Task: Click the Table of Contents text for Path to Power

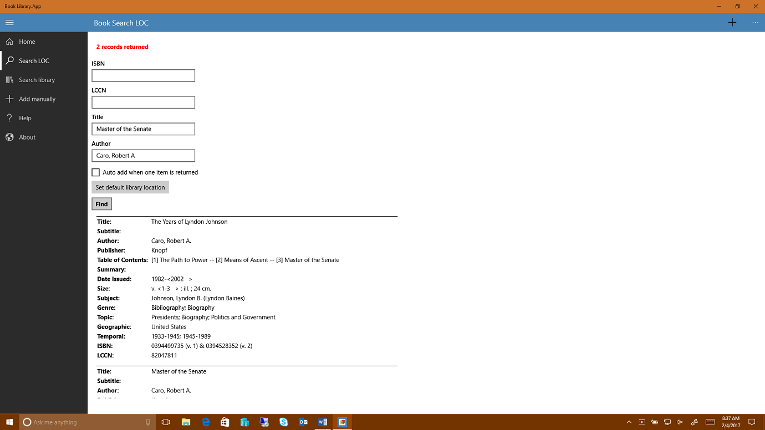Action: 245,260
